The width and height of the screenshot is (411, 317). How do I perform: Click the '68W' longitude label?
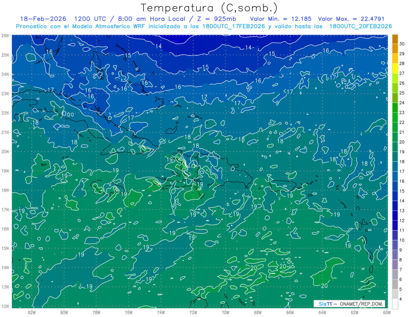(258, 312)
